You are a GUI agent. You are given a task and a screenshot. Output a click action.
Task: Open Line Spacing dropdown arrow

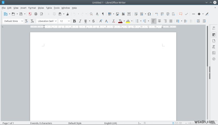tap(181, 21)
